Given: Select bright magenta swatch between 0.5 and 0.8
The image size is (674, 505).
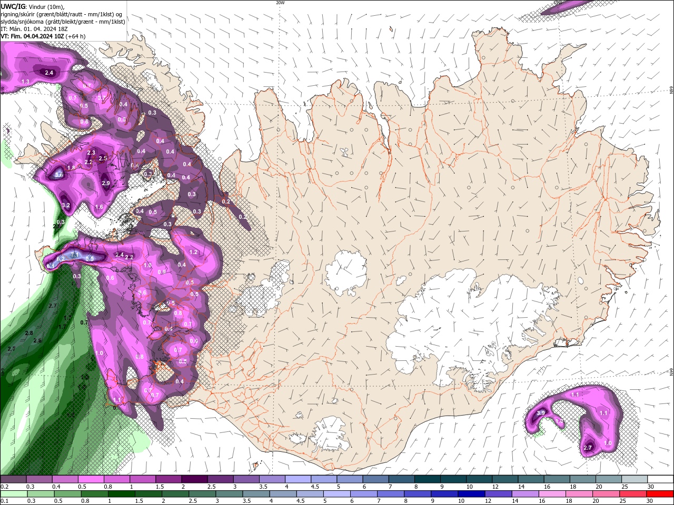Looking at the screenshot, I should [91, 479].
